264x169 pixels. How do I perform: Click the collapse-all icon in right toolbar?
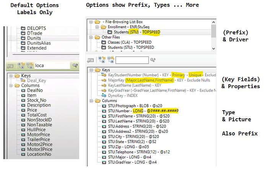[x=110, y=60]
